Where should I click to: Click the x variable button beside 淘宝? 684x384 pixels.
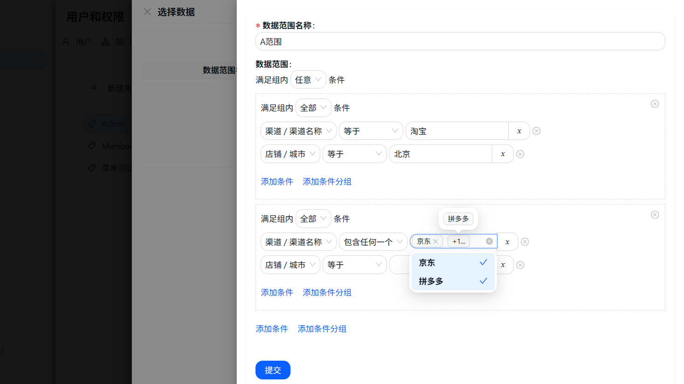click(x=519, y=131)
